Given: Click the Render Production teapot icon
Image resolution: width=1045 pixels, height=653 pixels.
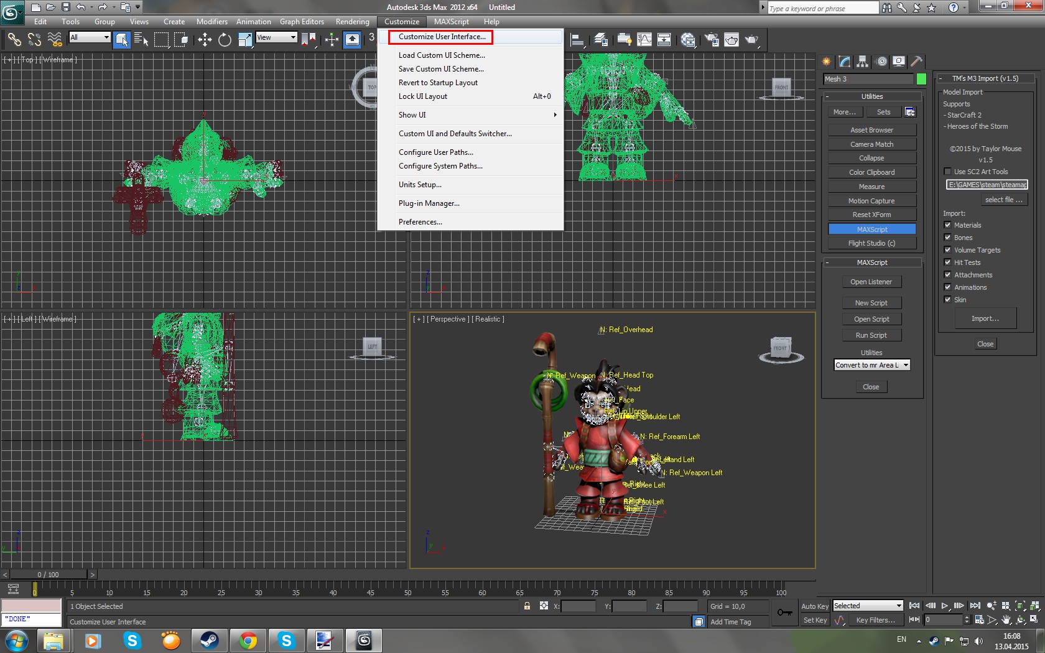Looking at the screenshot, I should point(752,40).
